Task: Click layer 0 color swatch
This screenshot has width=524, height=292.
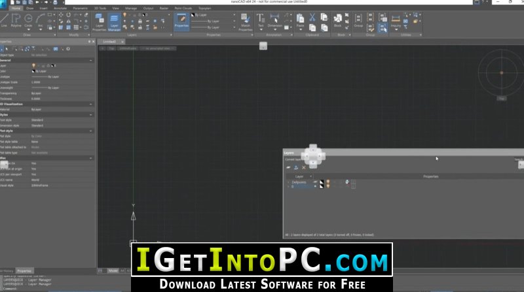Action: (x=322, y=186)
